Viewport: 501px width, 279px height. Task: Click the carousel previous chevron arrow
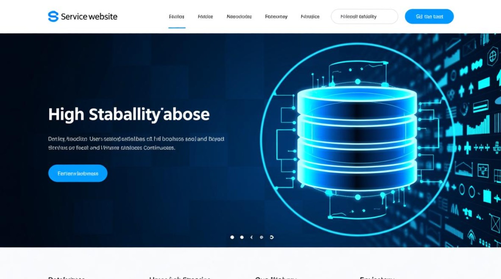(x=252, y=237)
